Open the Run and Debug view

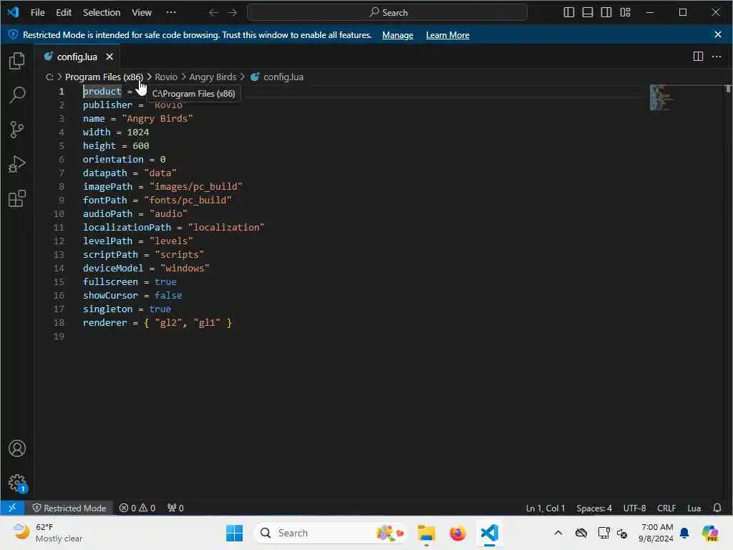pyautogui.click(x=17, y=164)
